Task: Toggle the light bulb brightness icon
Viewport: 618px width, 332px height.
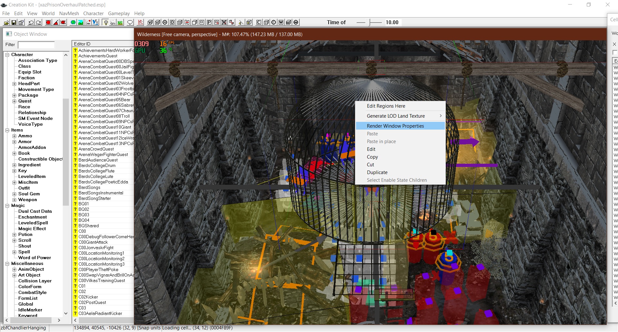Action: (x=105, y=22)
